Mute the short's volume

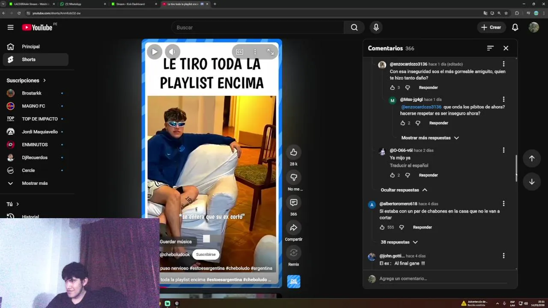[x=172, y=52]
